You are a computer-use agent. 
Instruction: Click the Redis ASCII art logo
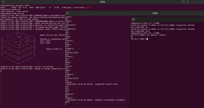click(18, 48)
